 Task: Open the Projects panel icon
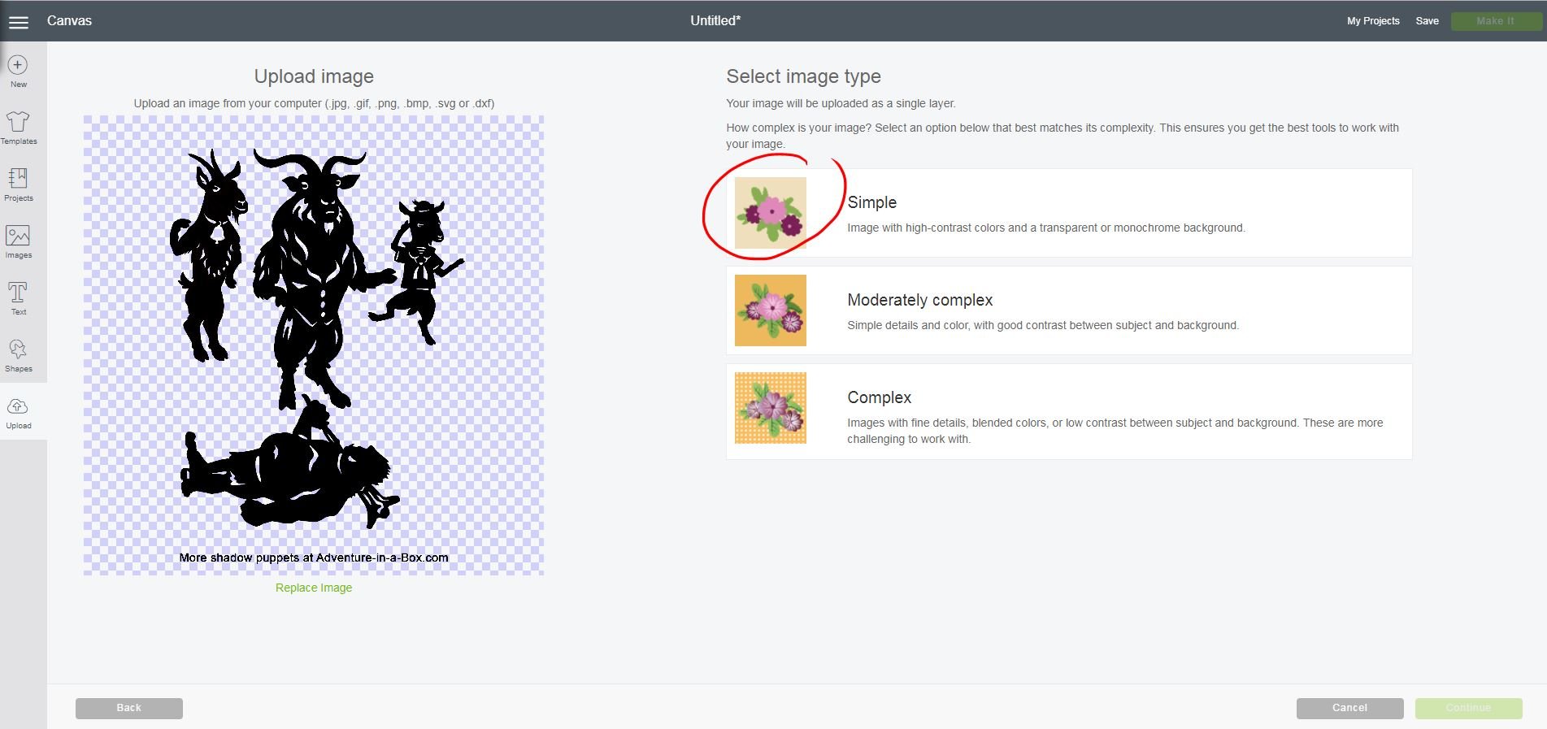(x=18, y=180)
